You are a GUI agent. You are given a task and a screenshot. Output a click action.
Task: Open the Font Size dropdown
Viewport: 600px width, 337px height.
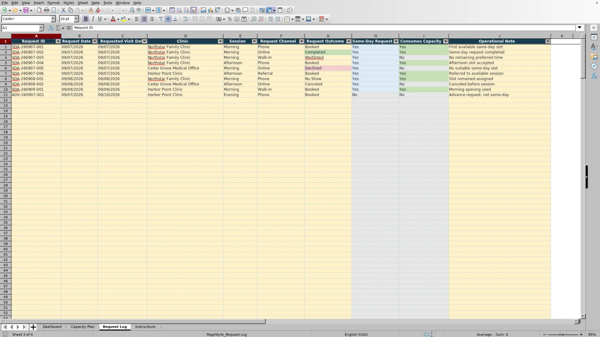[x=76, y=19]
